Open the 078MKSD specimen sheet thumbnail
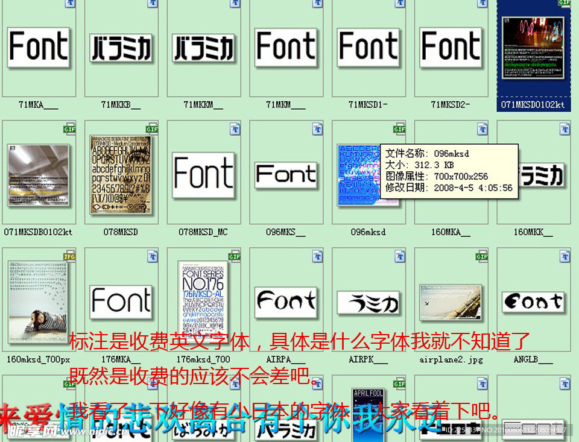This screenshot has width=579, height=442. coord(121,175)
